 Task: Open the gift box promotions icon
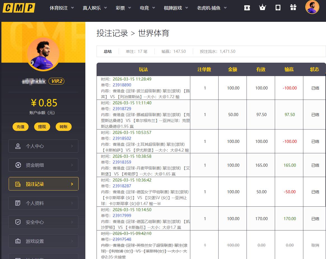[293, 8]
